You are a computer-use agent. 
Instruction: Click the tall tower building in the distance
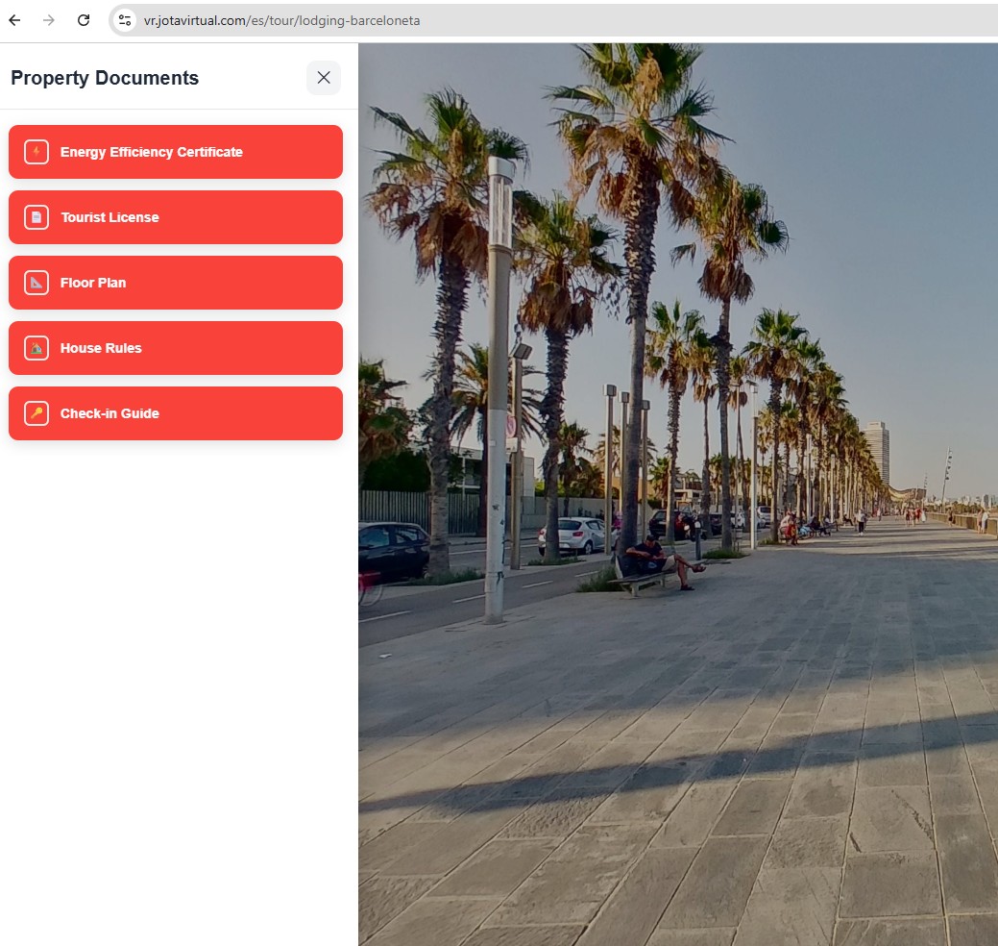[x=875, y=452]
